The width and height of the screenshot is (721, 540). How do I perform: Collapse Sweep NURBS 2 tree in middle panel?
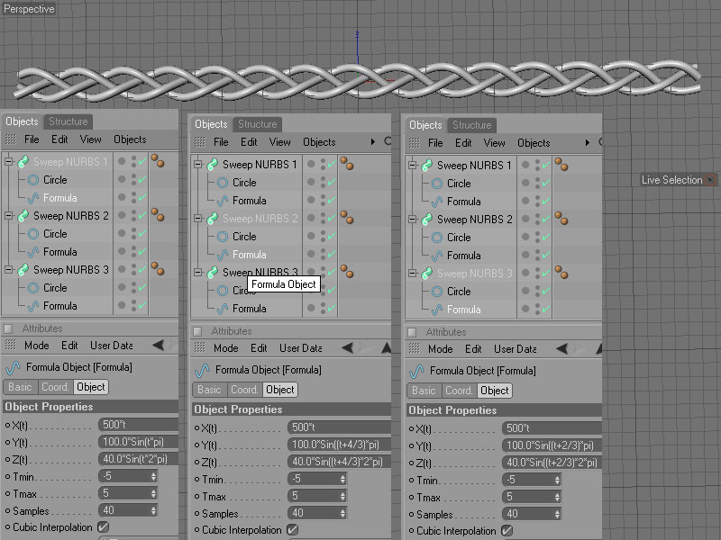pos(197,219)
